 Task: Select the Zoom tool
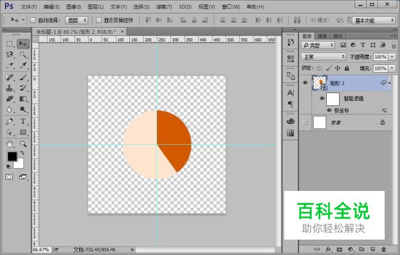pyautogui.click(x=23, y=144)
